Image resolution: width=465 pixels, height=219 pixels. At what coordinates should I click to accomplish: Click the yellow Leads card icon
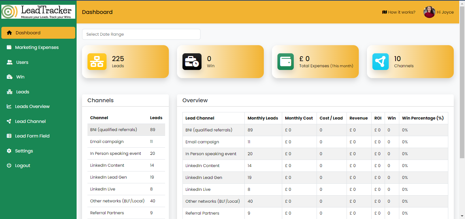pyautogui.click(x=97, y=62)
